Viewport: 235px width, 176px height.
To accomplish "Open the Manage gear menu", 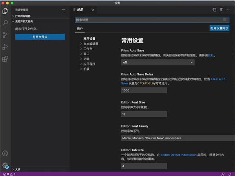I will (x=5, y=165).
